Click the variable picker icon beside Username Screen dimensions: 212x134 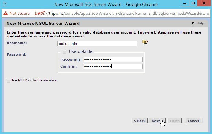click(145, 43)
